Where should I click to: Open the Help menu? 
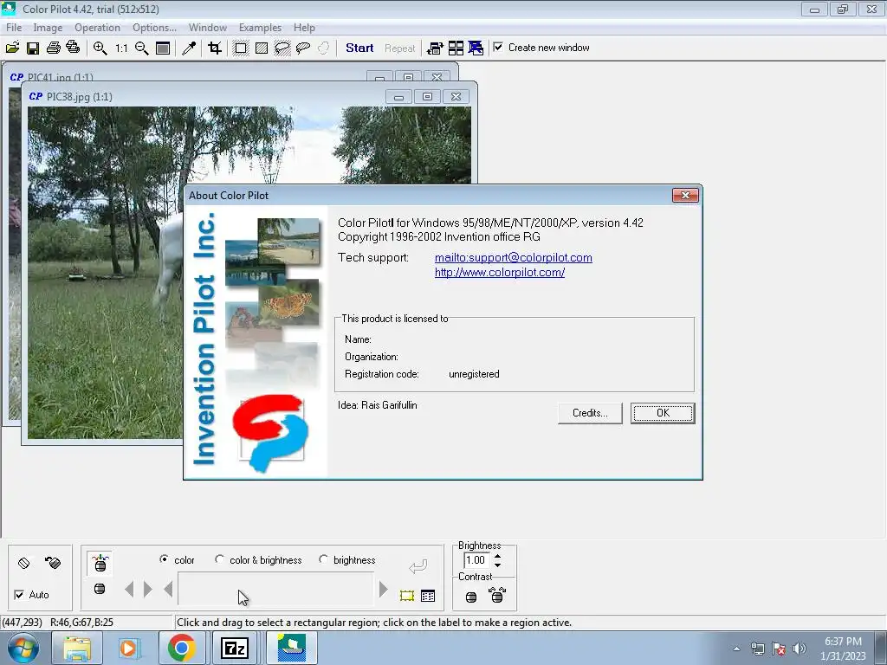point(304,27)
